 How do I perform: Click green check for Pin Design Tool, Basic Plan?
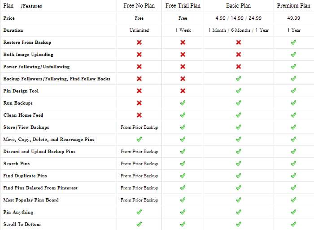(239, 91)
